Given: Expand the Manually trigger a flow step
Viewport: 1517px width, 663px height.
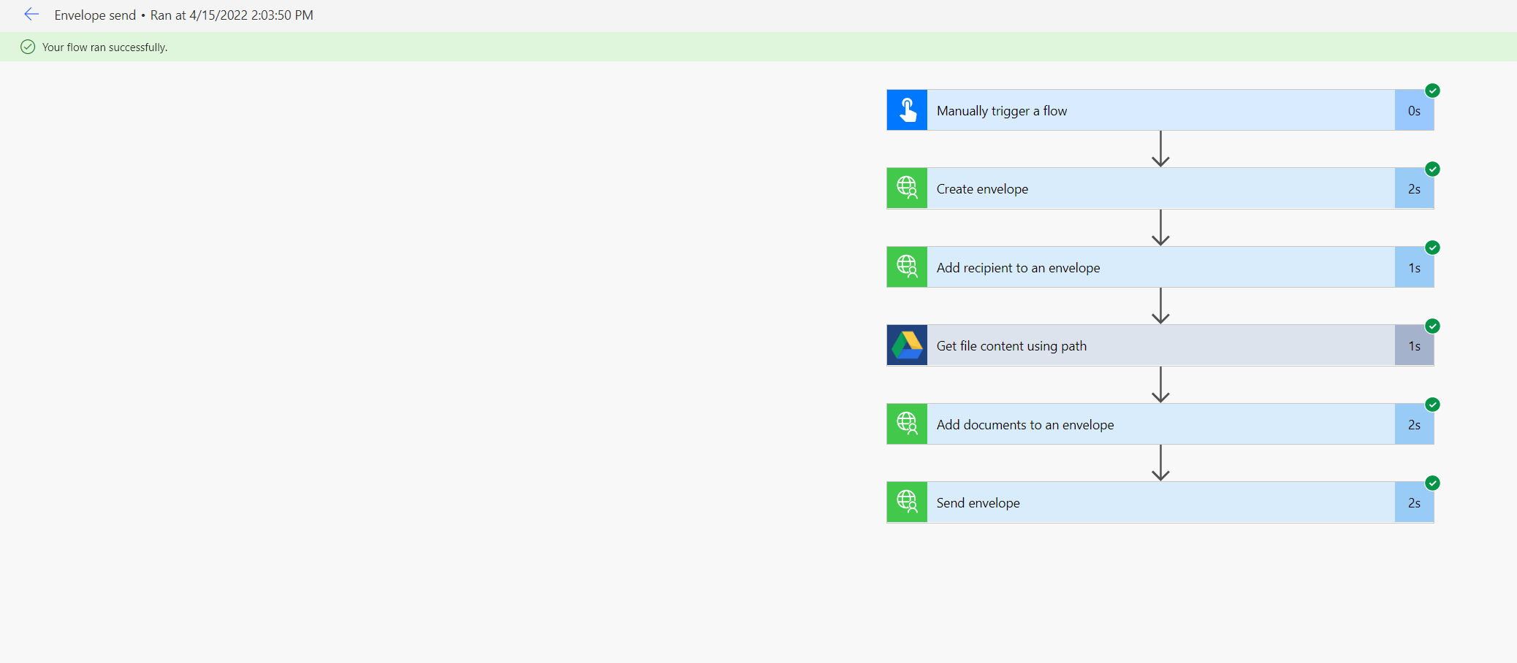Looking at the screenshot, I should tap(1160, 110).
